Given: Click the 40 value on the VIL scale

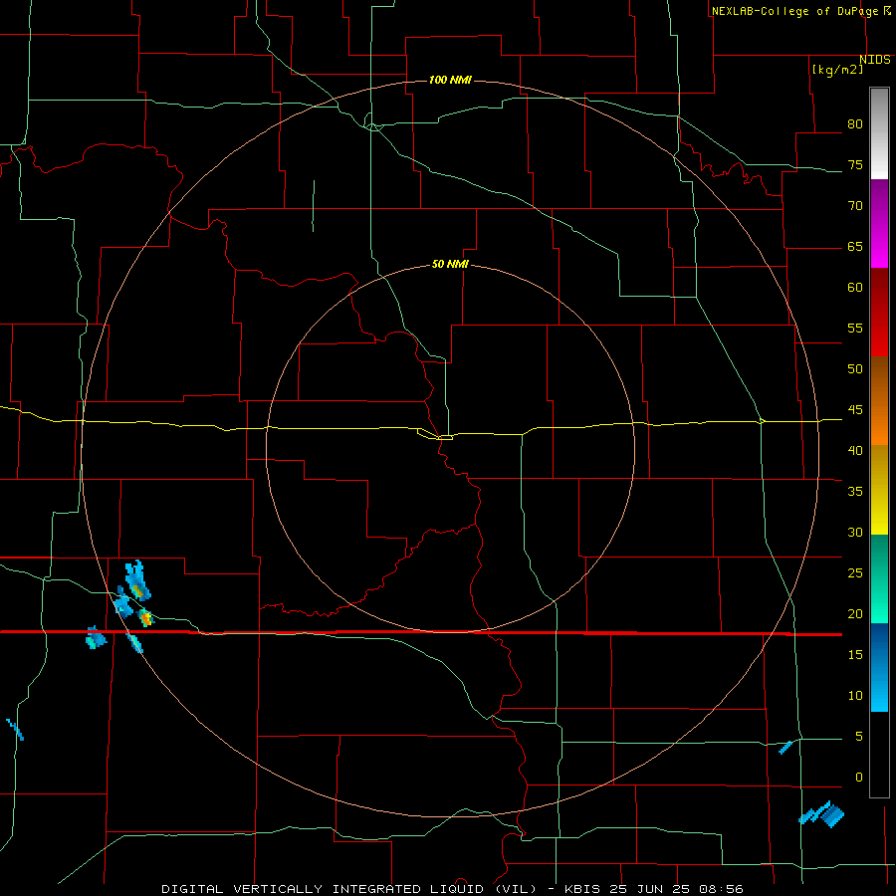Looking at the screenshot, I should 855,450.
